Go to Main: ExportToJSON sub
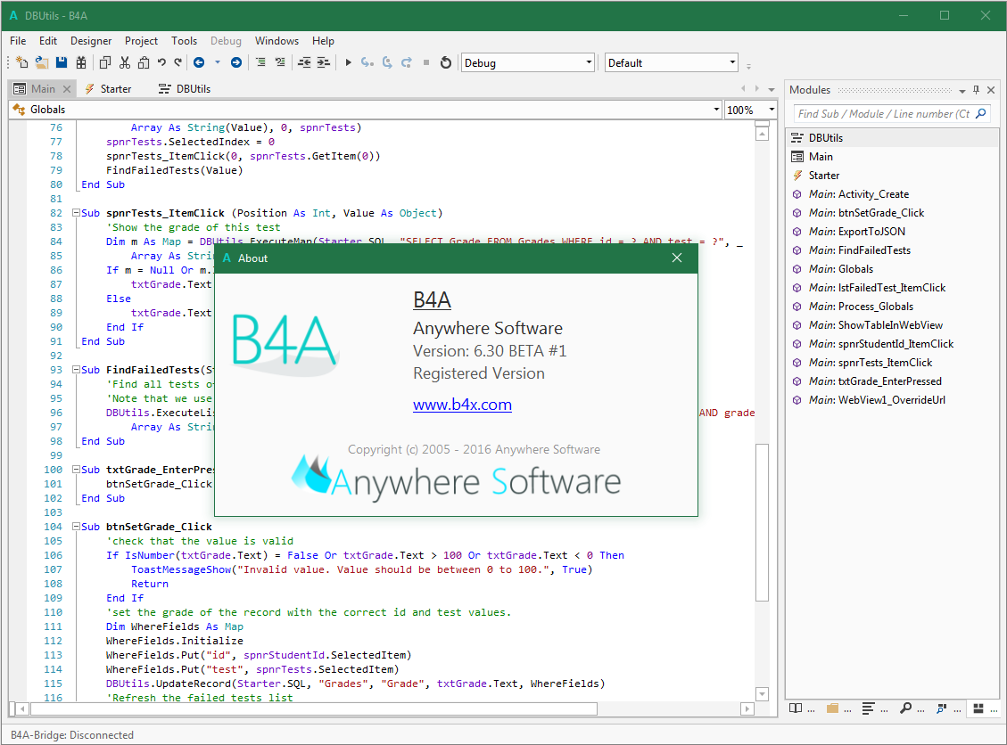The width and height of the screenshot is (1007, 745). (892, 231)
